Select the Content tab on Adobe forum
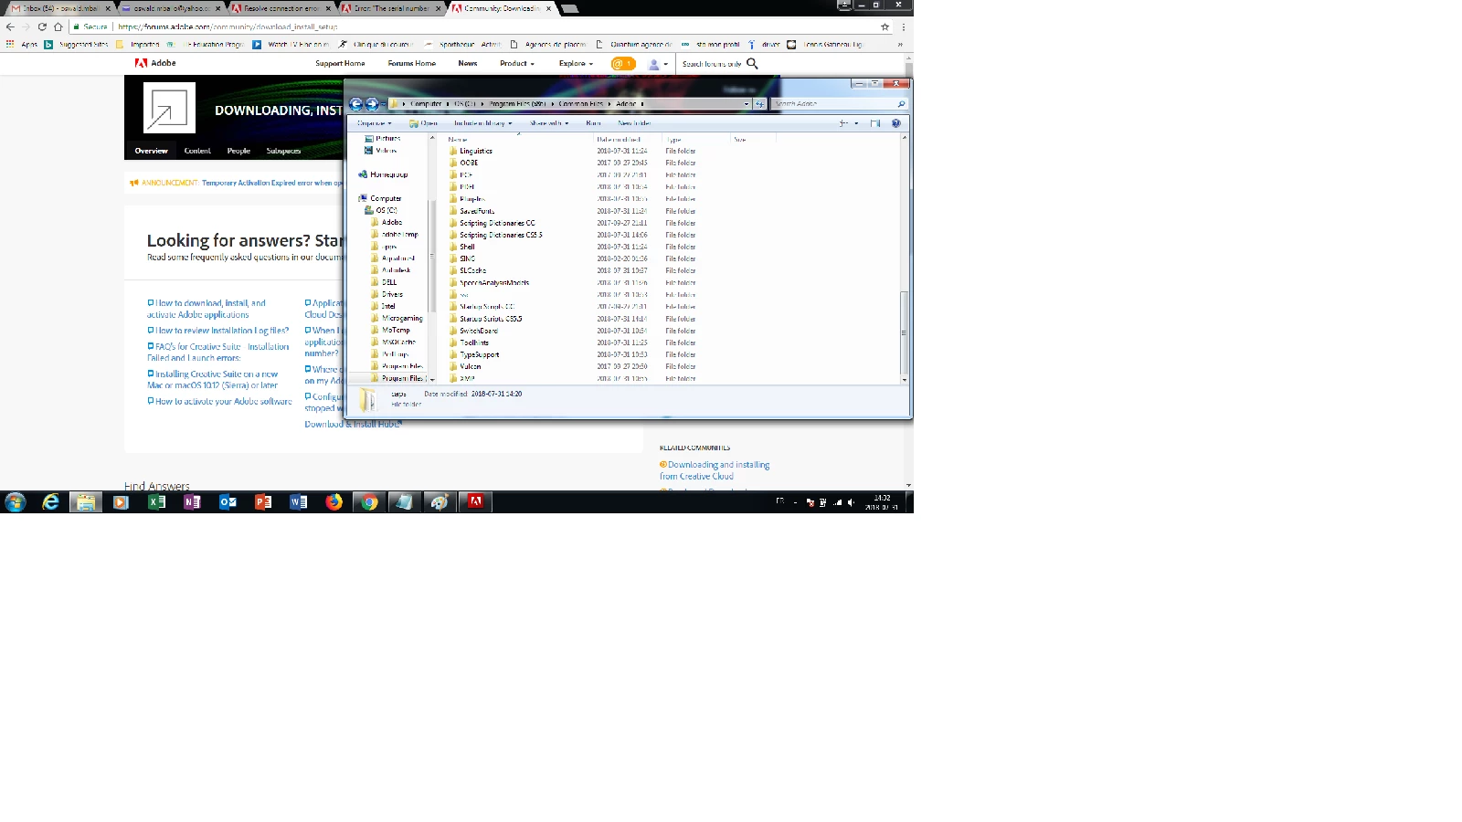Viewport: 1462px width, 822px height. [197, 151]
